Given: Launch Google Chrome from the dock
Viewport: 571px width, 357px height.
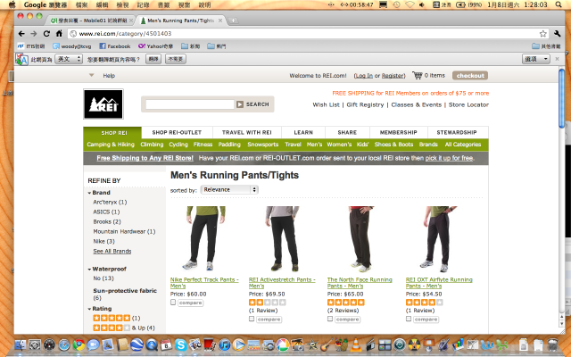Looking at the screenshot, I should pyautogui.click(x=79, y=345).
